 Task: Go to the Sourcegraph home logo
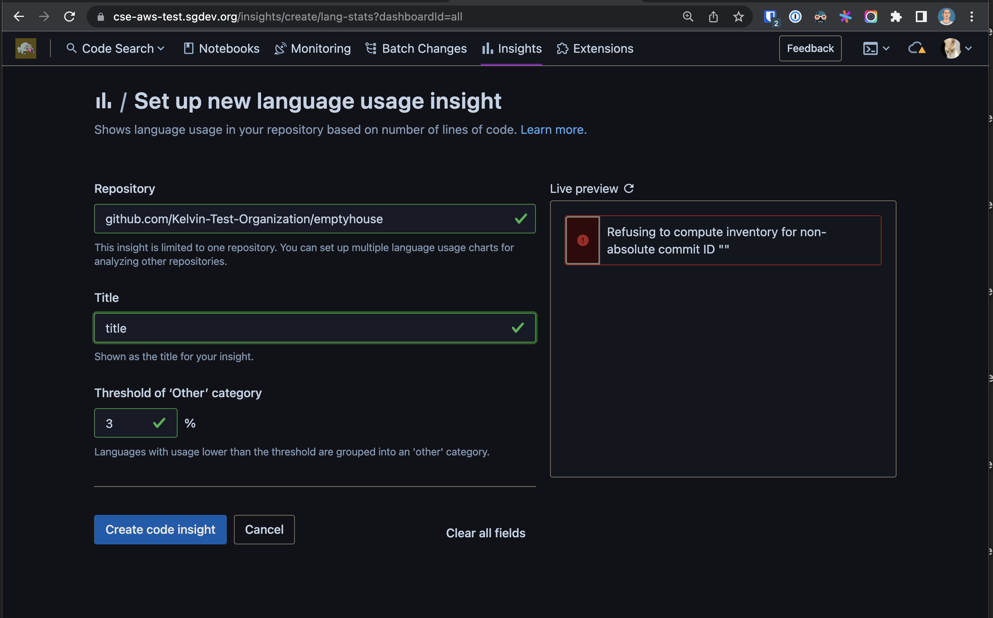pyautogui.click(x=26, y=49)
